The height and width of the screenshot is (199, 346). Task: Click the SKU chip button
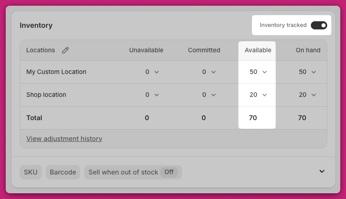pos(31,172)
